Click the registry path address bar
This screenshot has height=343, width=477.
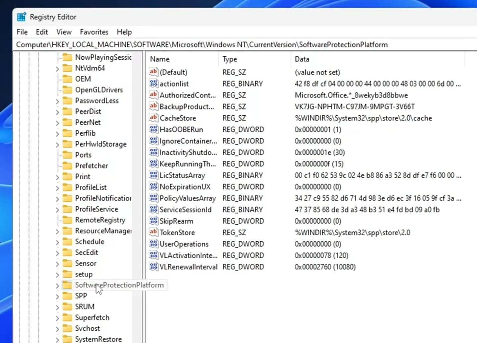pos(232,45)
